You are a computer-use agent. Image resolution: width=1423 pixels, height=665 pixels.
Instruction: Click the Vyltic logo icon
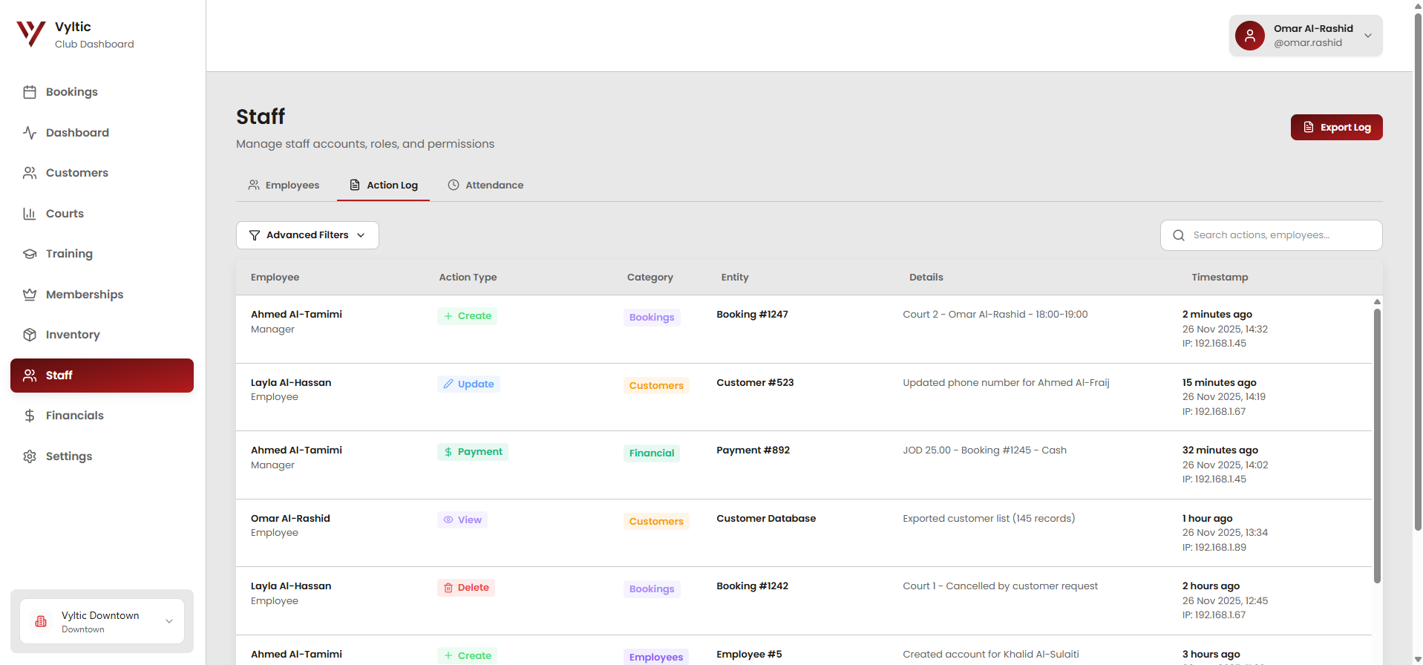click(x=30, y=34)
